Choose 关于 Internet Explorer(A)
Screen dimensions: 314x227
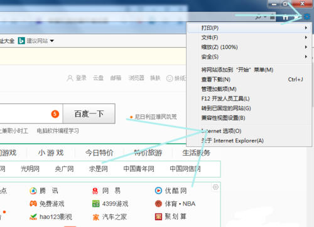pyautogui.click(x=249, y=140)
